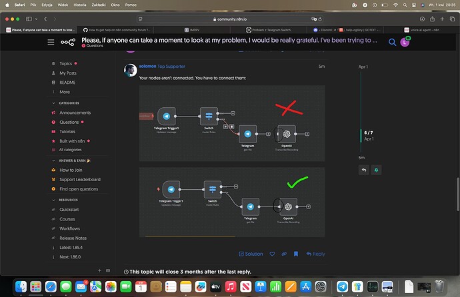Image resolution: width=460 pixels, height=297 pixels.
Task: Click the page vertical scrollbar
Action: 457,194
